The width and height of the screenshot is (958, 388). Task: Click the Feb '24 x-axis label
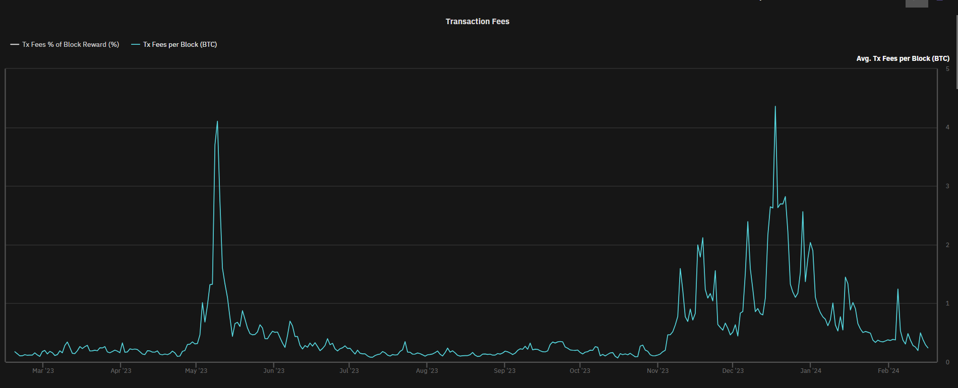(888, 371)
